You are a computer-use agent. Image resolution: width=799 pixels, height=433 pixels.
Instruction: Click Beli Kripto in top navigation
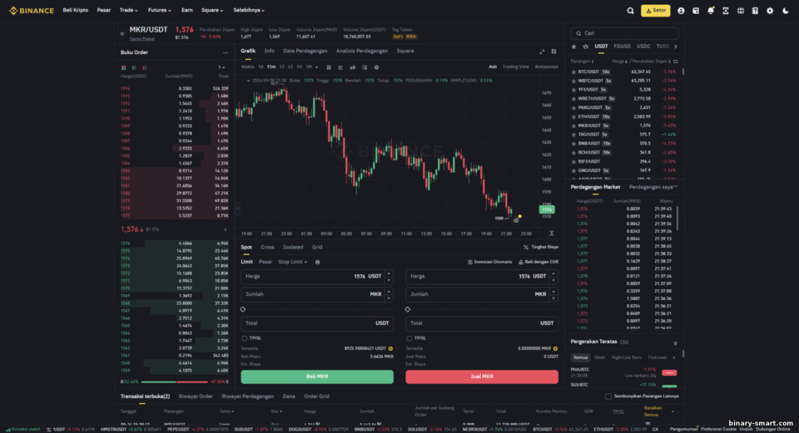(76, 10)
